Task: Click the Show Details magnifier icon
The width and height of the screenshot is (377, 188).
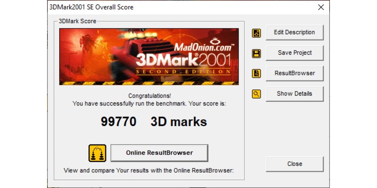Action: tap(256, 94)
